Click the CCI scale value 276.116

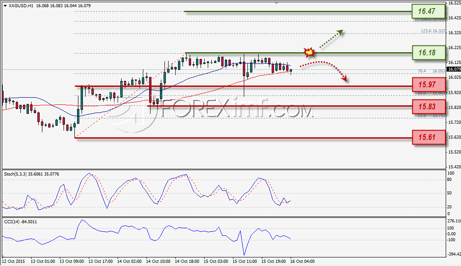tap(454, 221)
